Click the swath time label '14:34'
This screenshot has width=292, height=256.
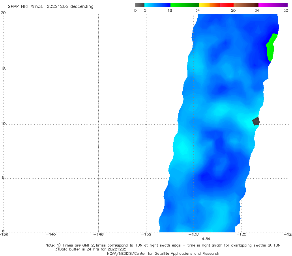coord(205,239)
